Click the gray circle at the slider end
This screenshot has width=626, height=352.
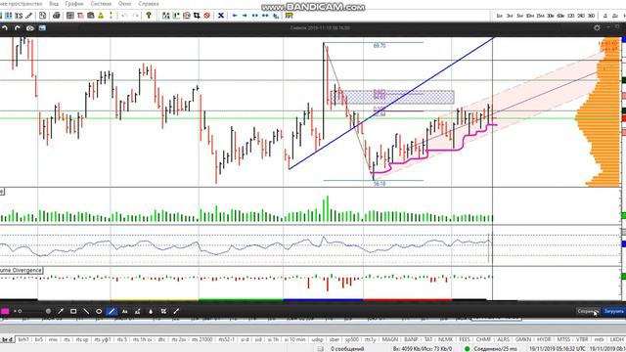pos(48,311)
